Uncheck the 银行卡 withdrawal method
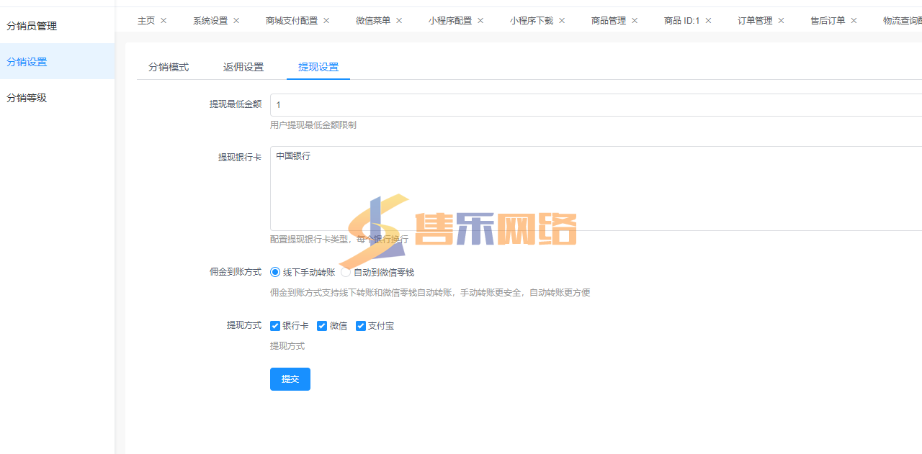This screenshot has width=922, height=454. pyautogui.click(x=275, y=326)
